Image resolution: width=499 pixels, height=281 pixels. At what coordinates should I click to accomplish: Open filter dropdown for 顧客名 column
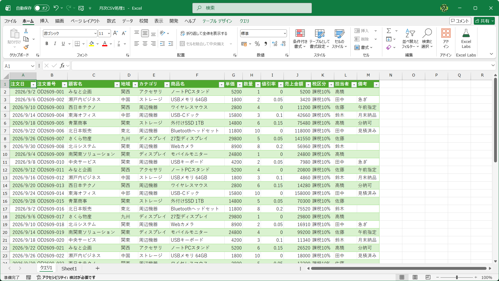click(x=117, y=85)
